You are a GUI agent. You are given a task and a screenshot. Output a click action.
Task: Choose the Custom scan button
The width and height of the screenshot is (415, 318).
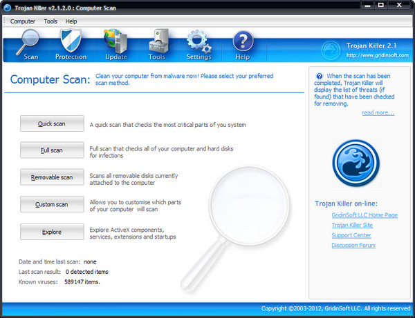tap(52, 204)
